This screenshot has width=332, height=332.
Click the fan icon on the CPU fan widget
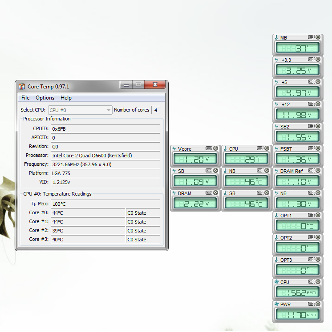(276, 282)
